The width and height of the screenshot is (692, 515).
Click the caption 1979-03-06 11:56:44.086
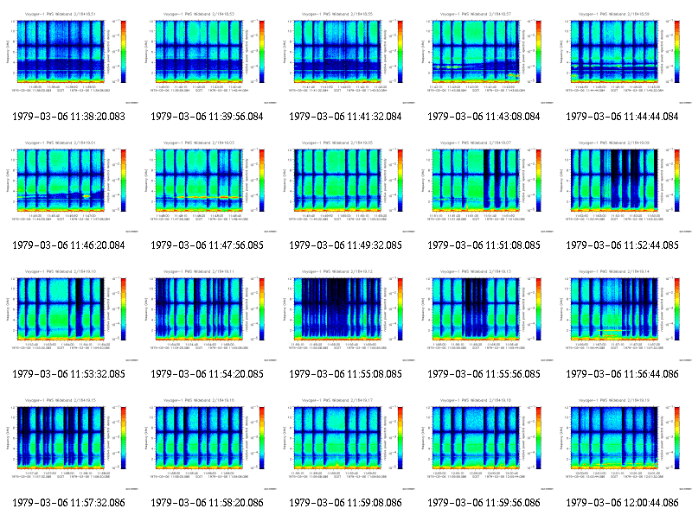click(622, 374)
